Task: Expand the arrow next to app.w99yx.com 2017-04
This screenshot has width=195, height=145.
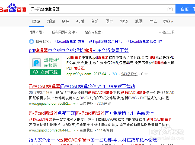Action: click(x=109, y=74)
